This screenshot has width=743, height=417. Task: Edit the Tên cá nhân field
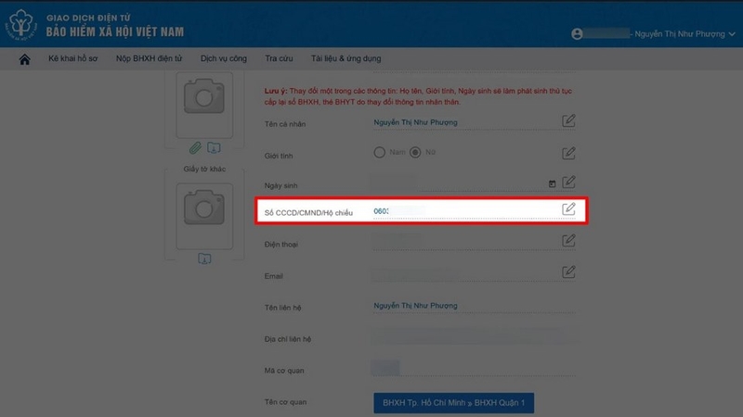pyautogui.click(x=568, y=121)
